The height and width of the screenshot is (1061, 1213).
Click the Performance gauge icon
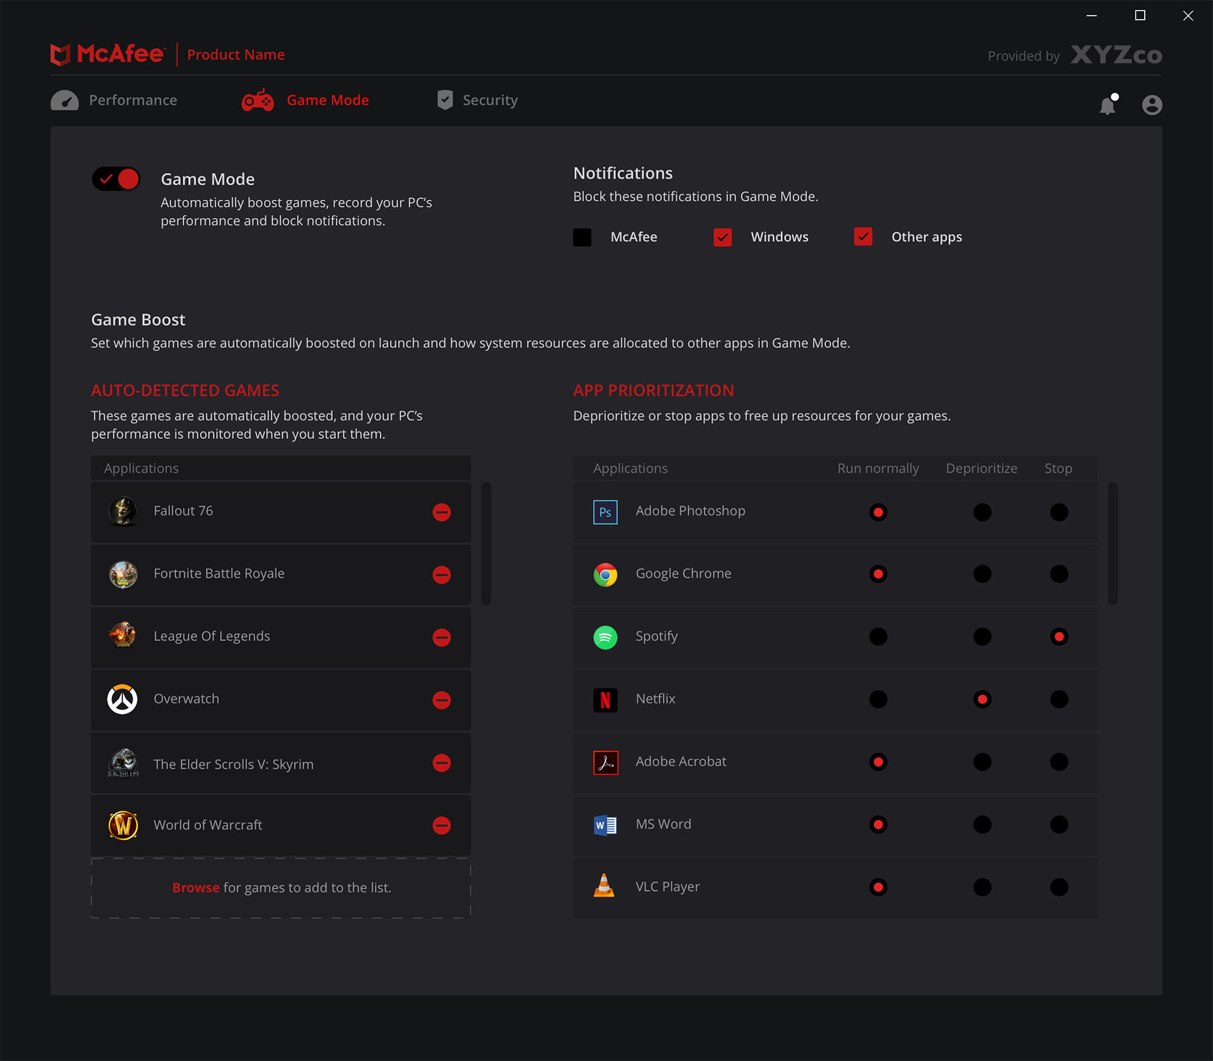pyautogui.click(x=64, y=100)
